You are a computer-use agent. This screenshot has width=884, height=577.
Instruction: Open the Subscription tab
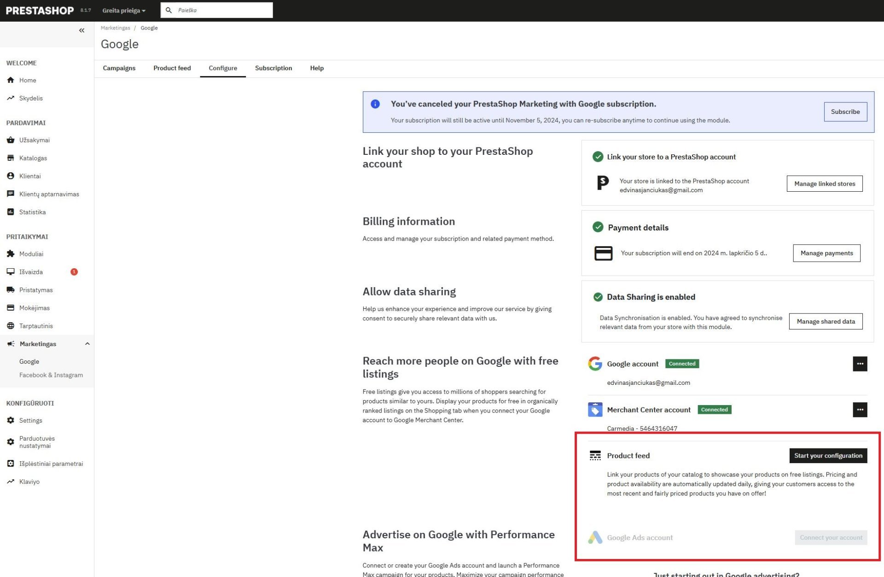pyautogui.click(x=273, y=68)
